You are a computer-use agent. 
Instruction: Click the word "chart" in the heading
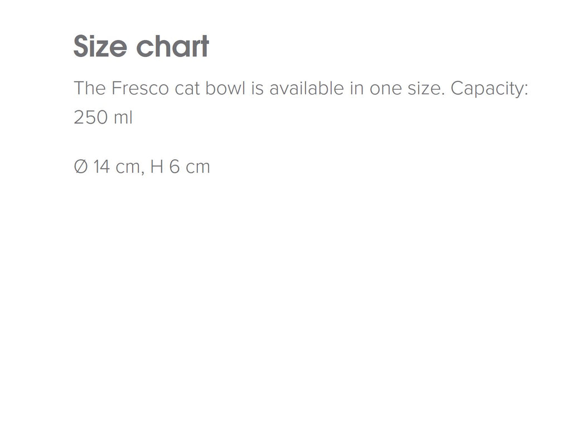172,46
